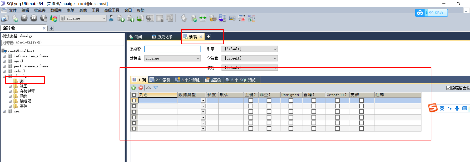Run the current query with play icon
Viewport: 470px width, 162px height.
[x=24, y=18]
